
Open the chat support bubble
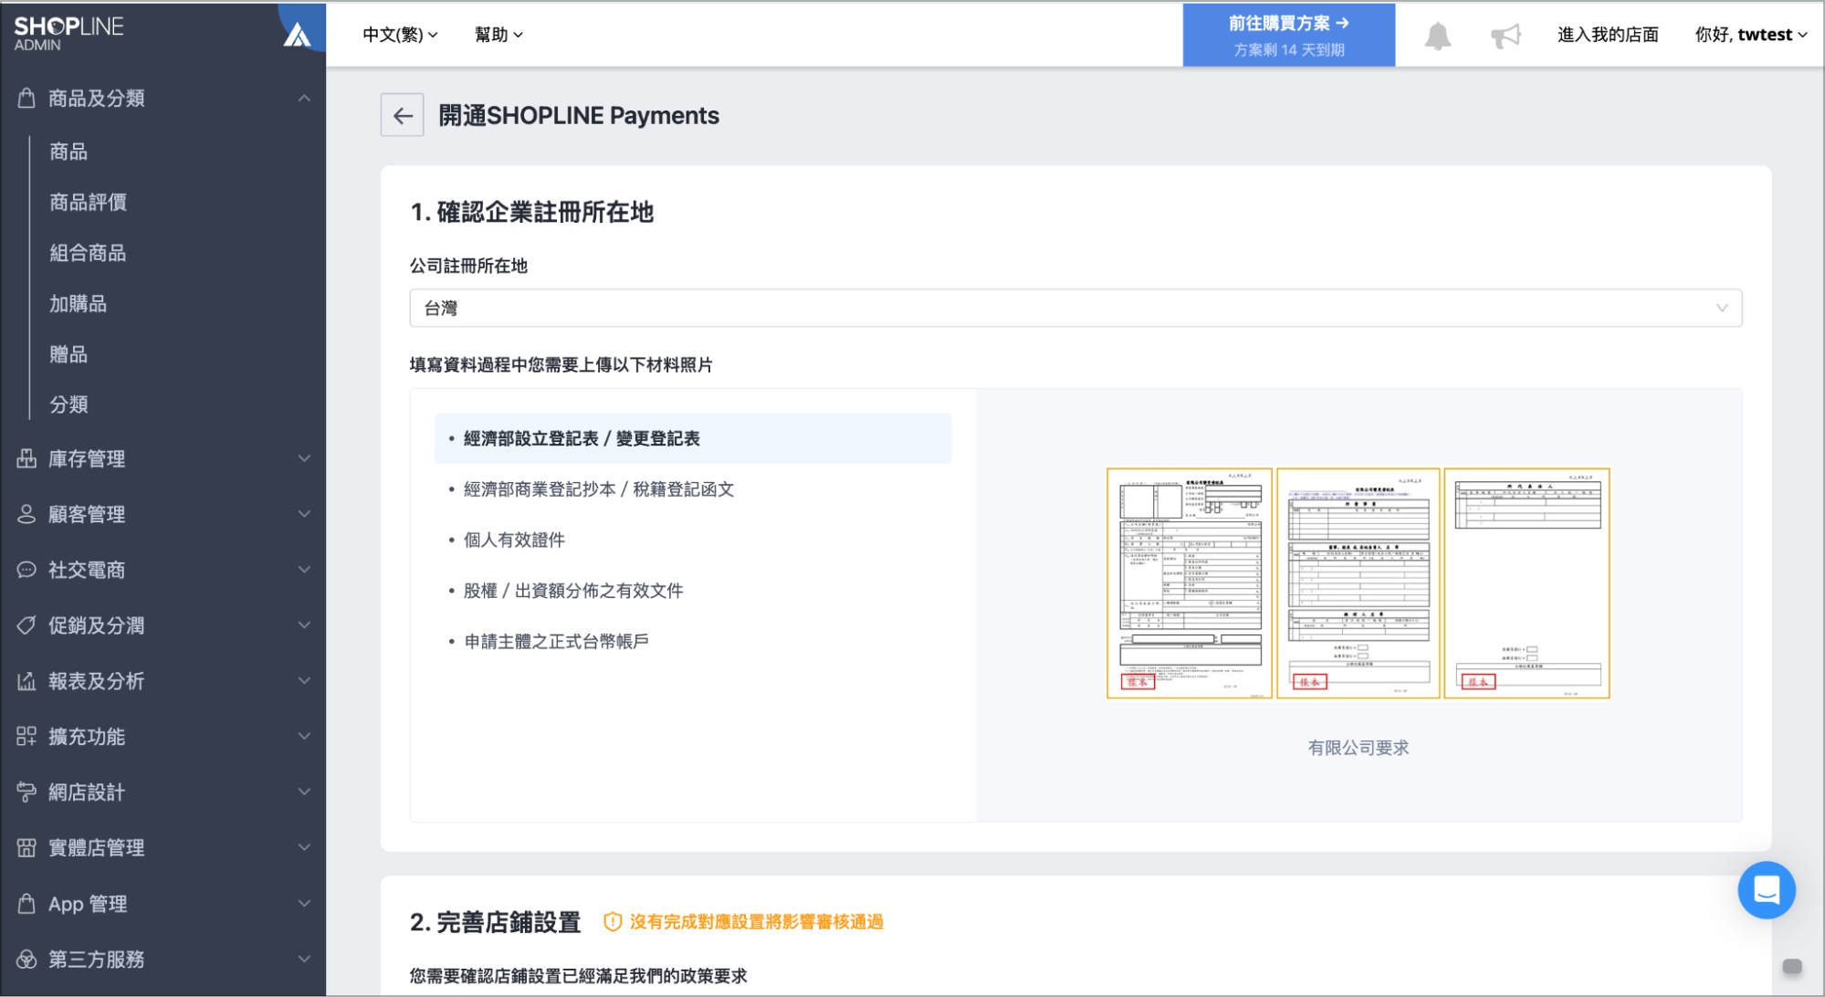(x=1767, y=889)
